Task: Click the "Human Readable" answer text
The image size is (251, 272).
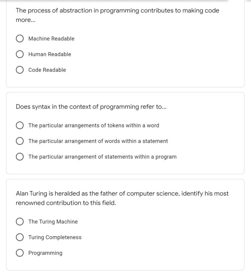Action: click(x=50, y=55)
